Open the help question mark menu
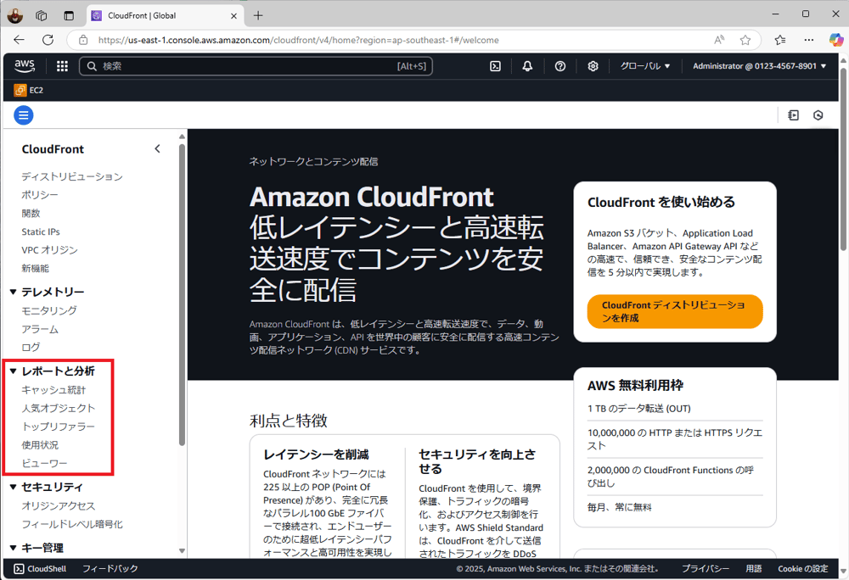The image size is (849, 580). coord(560,66)
